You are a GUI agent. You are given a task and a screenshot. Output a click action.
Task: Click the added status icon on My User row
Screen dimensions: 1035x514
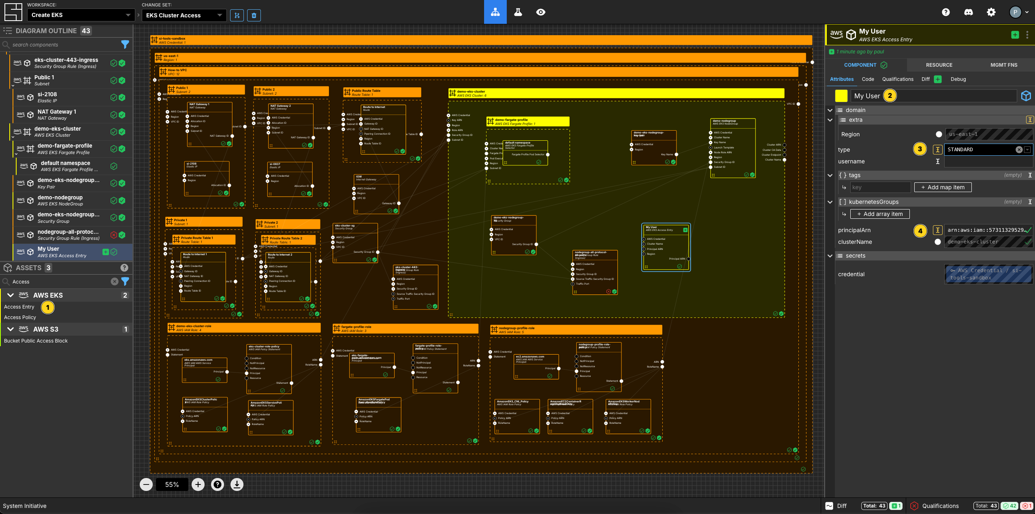pyautogui.click(x=106, y=252)
